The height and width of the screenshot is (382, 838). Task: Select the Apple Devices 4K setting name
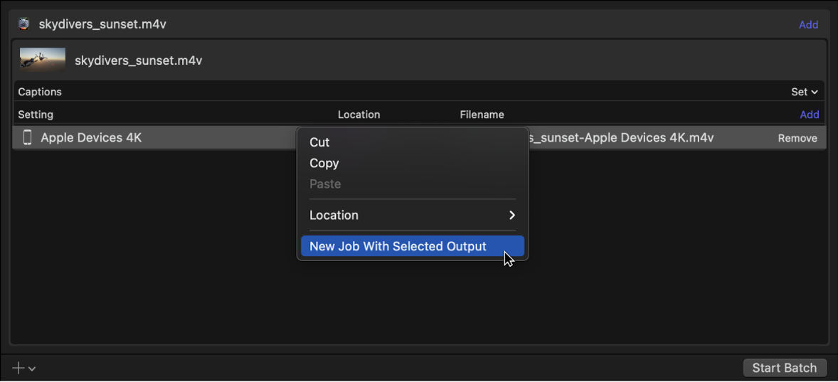(x=91, y=137)
